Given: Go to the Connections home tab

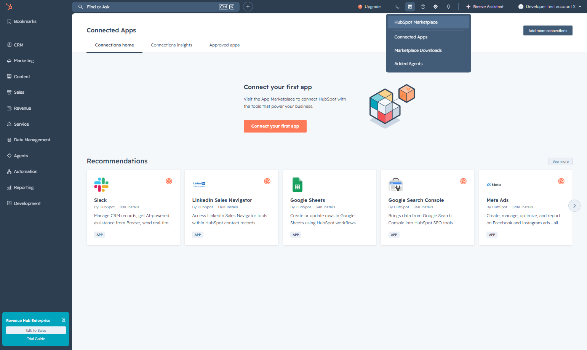Looking at the screenshot, I should click(114, 45).
